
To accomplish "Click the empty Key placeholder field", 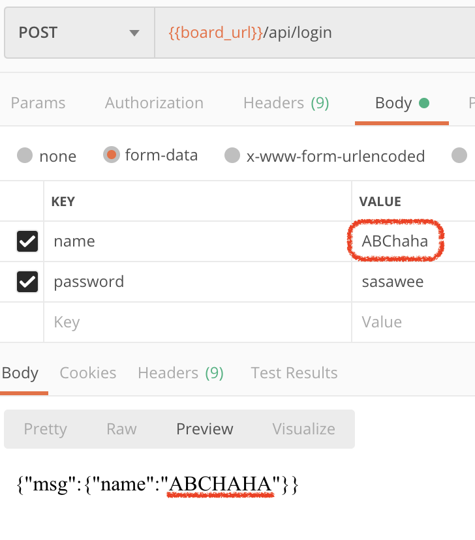I will click(197, 322).
